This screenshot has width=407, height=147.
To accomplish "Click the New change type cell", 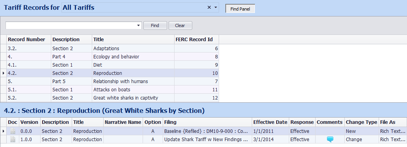I will coord(362,131).
